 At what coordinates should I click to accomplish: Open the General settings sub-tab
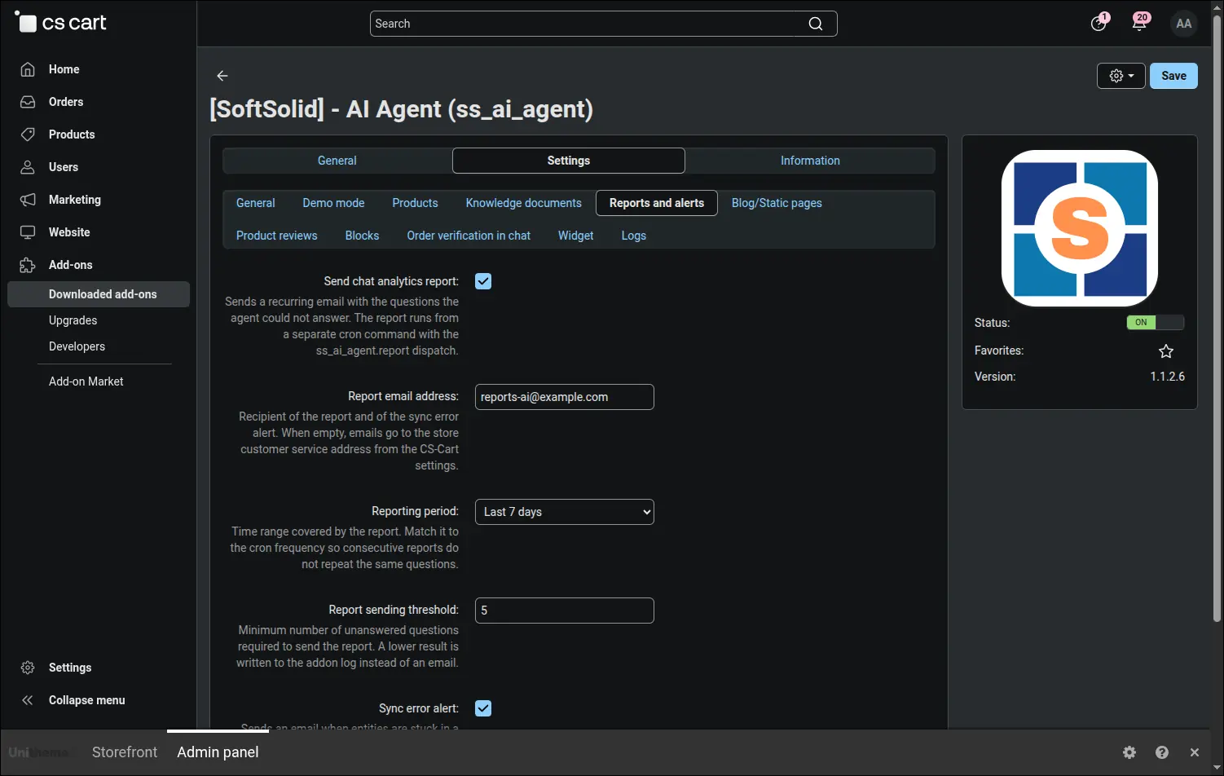256,203
